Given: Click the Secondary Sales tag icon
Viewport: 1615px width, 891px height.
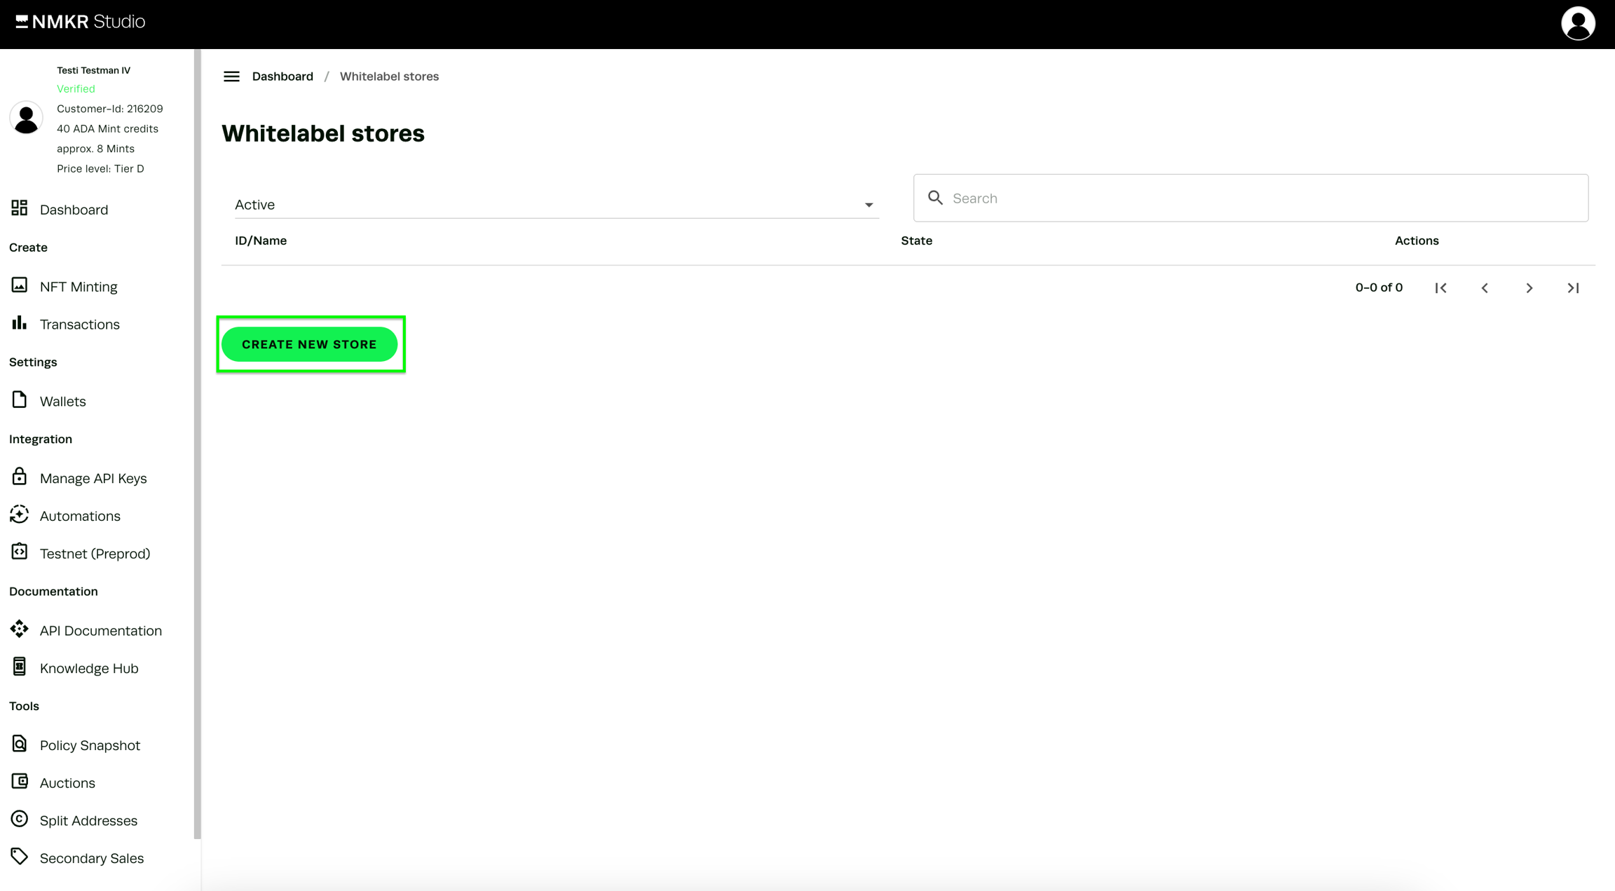Looking at the screenshot, I should [20, 857].
